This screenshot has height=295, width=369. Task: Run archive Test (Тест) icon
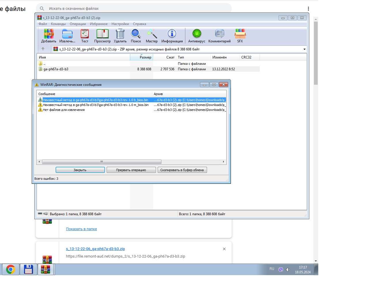pyautogui.click(x=85, y=34)
